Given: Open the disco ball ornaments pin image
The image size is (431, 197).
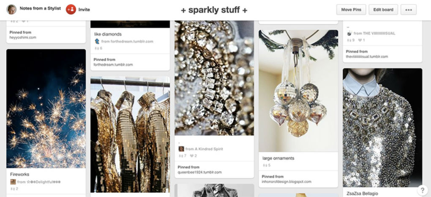Looking at the screenshot, I should coord(298,91).
